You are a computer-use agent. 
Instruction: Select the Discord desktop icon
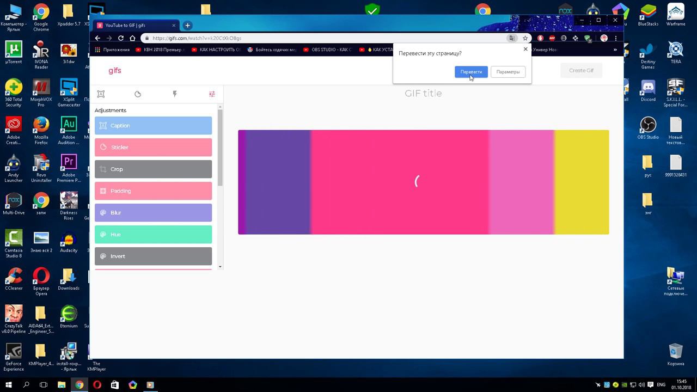[x=648, y=91]
